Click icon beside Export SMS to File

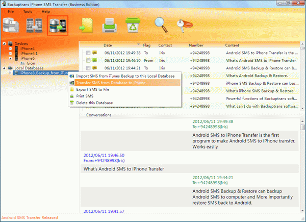[x=72, y=89]
